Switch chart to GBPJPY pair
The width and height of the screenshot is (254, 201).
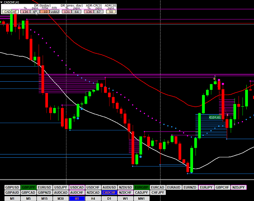[28, 187]
